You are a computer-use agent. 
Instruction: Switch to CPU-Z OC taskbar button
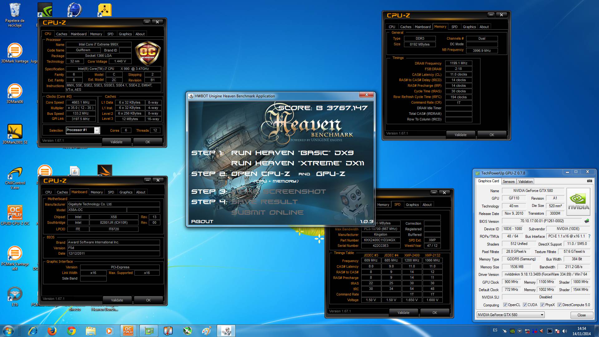click(128, 331)
